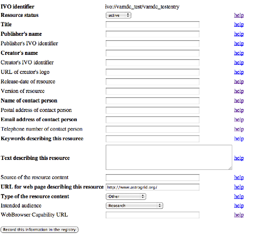The width and height of the screenshot is (259, 236).
Task: Click the URL for web page field
Action: [152, 187]
